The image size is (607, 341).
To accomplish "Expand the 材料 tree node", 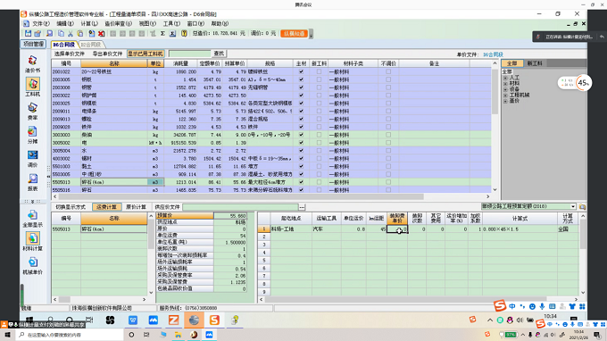I will (505, 84).
